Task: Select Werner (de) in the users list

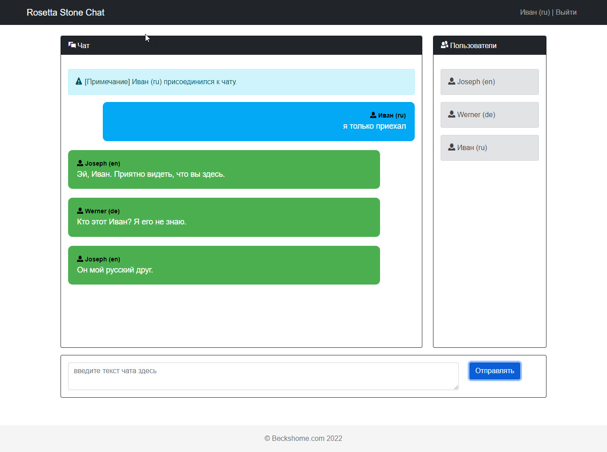Action: click(490, 115)
